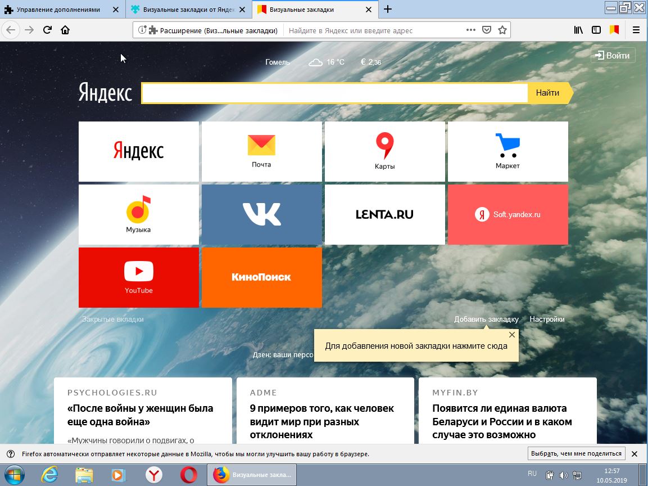Screen dimensions: 648x486
Task: Close the Firefox data notification bar
Action: 635,454
